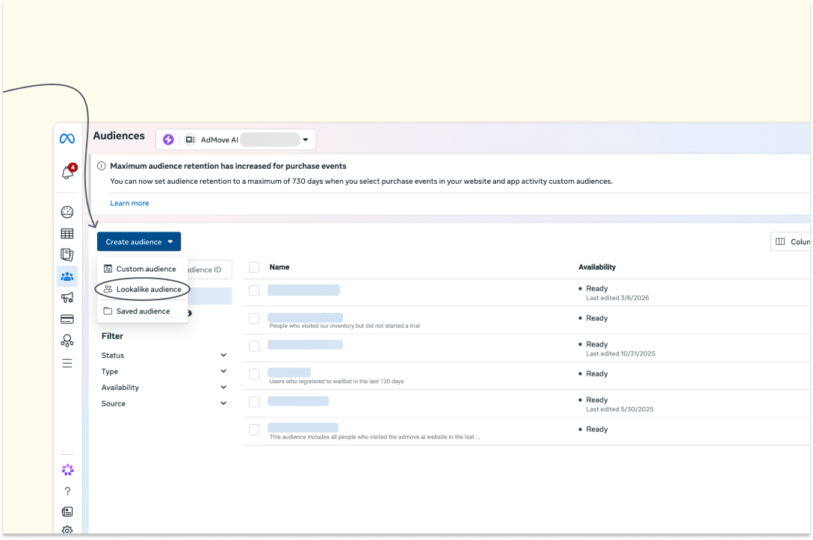Click the Meta logo icon
813x540 pixels.
click(67, 138)
